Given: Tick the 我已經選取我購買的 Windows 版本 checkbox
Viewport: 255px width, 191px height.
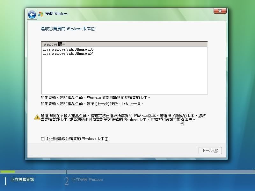Looking at the screenshot, I should coord(43,139).
